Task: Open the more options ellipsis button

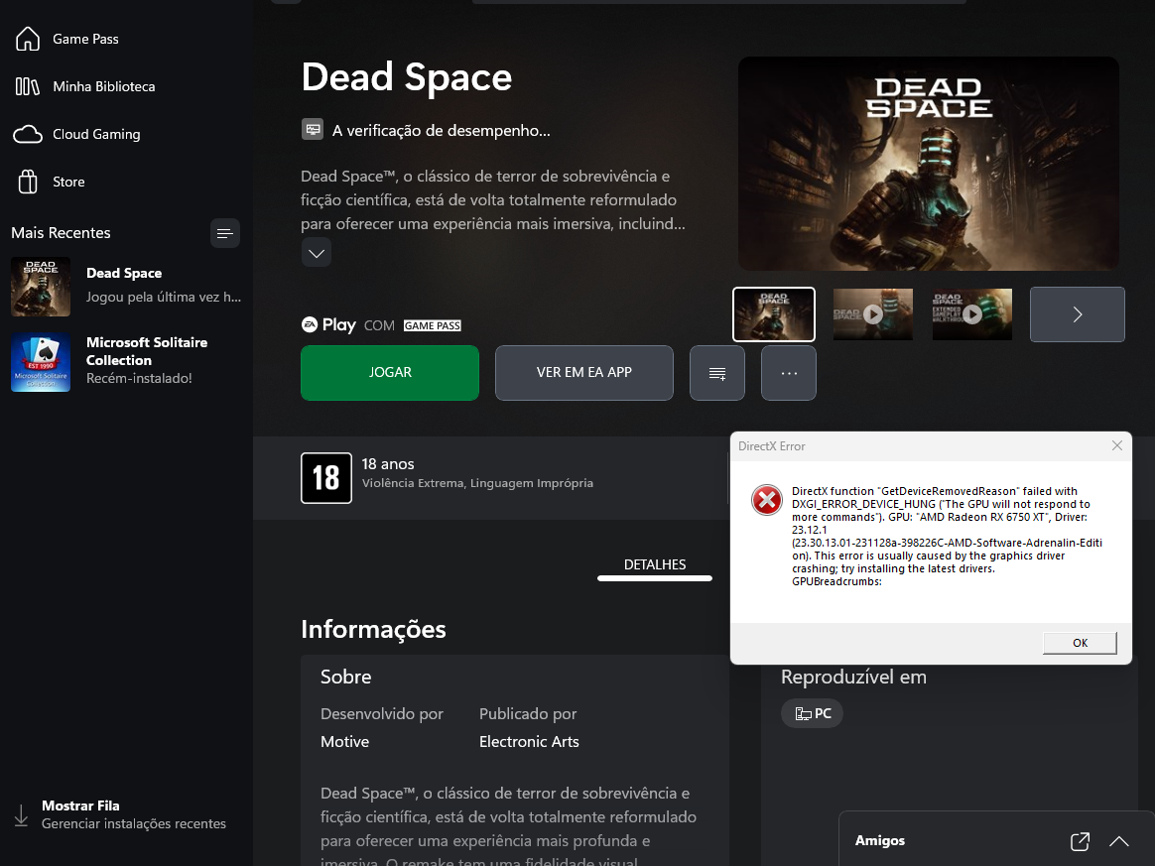Action: coord(788,373)
